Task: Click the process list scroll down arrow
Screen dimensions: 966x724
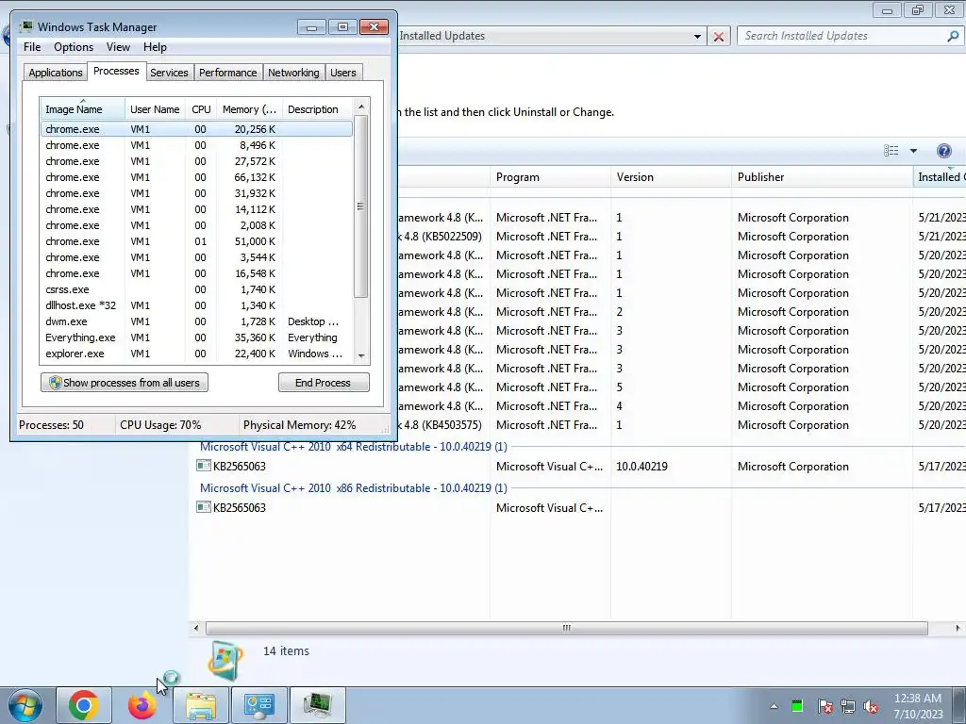Action: pyautogui.click(x=361, y=355)
